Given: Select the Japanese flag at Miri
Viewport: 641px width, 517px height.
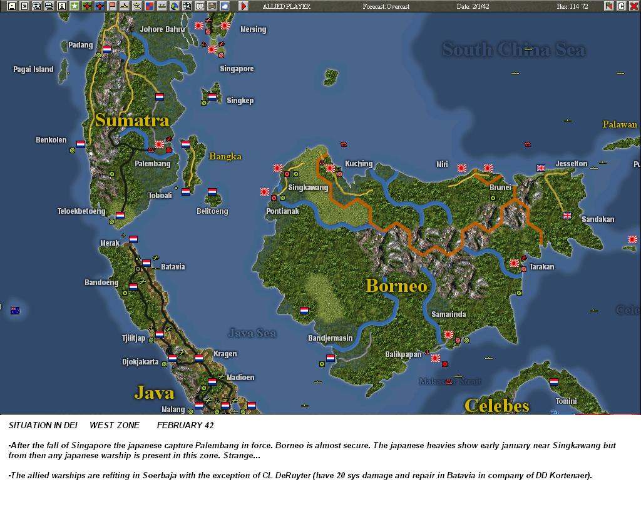Looking at the screenshot, I should 462,168.
